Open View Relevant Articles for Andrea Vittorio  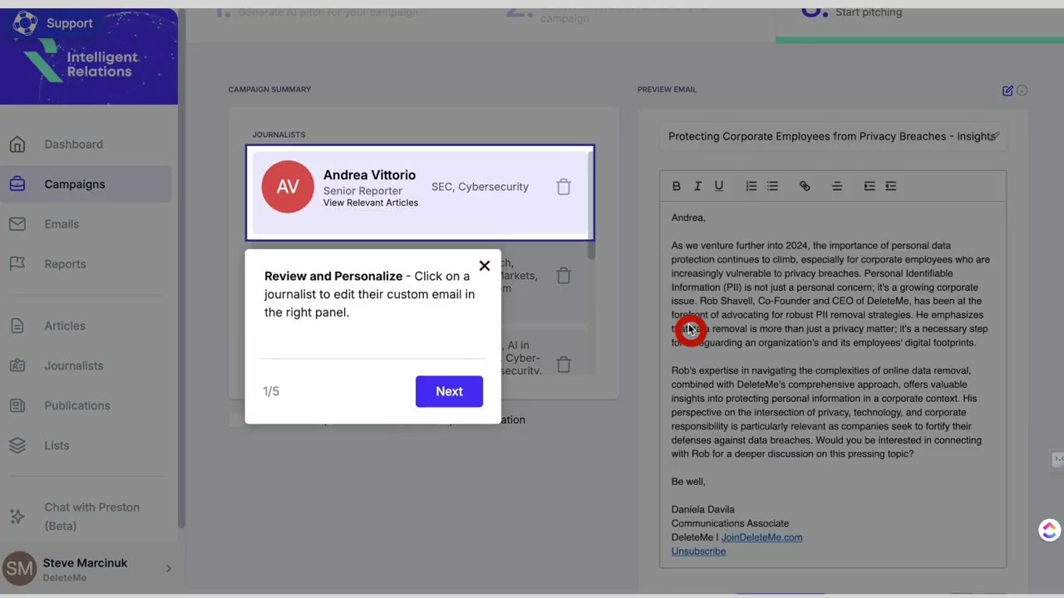[371, 203]
